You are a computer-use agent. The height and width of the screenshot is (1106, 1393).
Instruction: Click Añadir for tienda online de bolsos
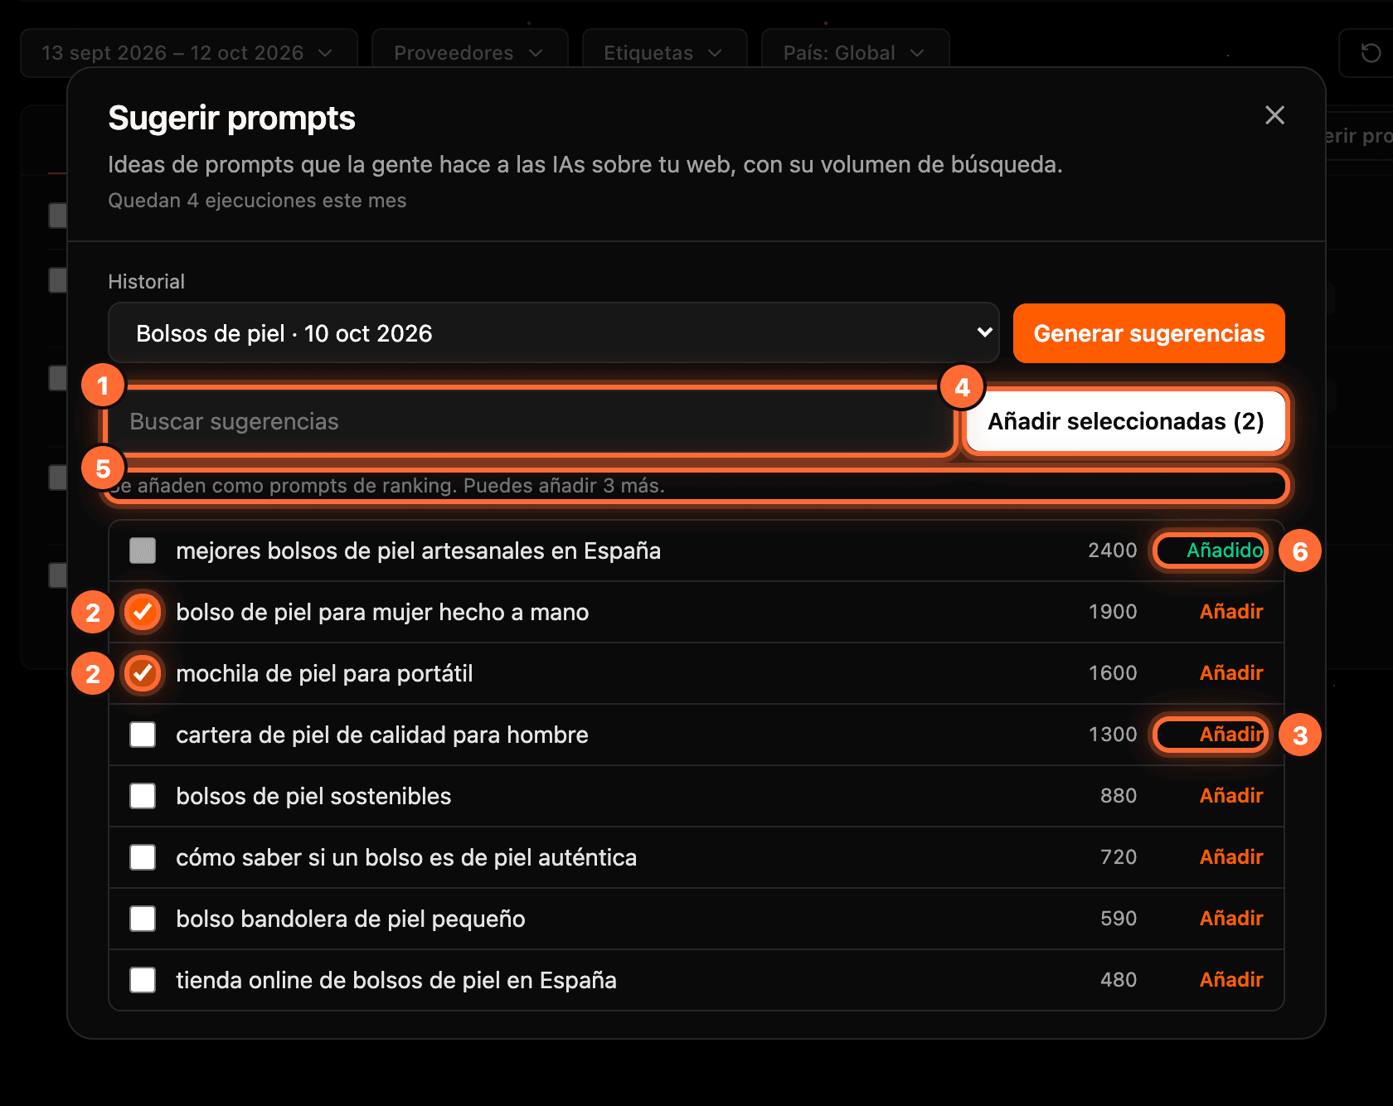[1231, 980]
